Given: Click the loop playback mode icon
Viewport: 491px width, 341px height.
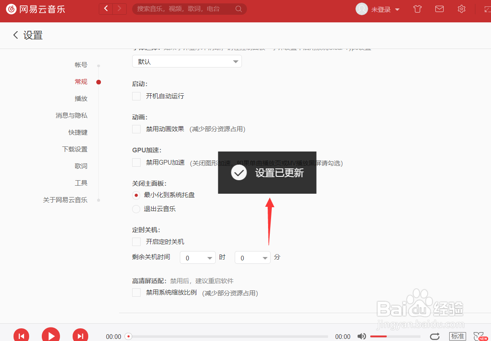Looking at the screenshot, I should point(435,336).
